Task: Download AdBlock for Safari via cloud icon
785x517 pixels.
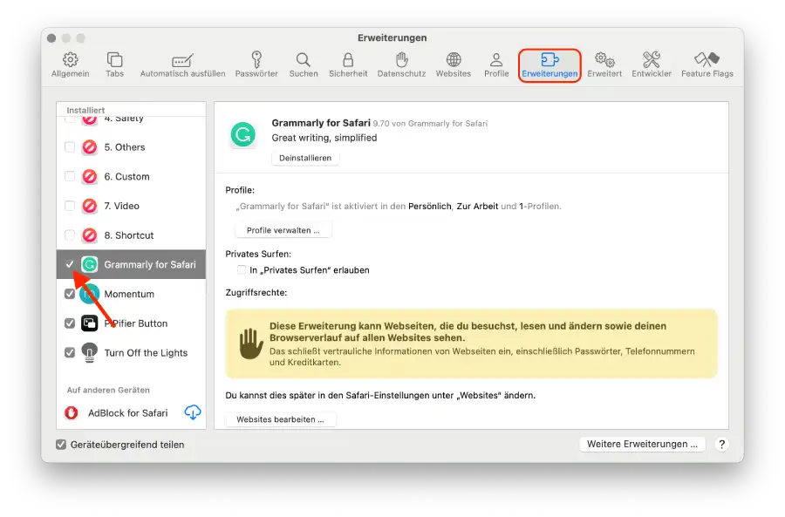Action: coord(193,412)
